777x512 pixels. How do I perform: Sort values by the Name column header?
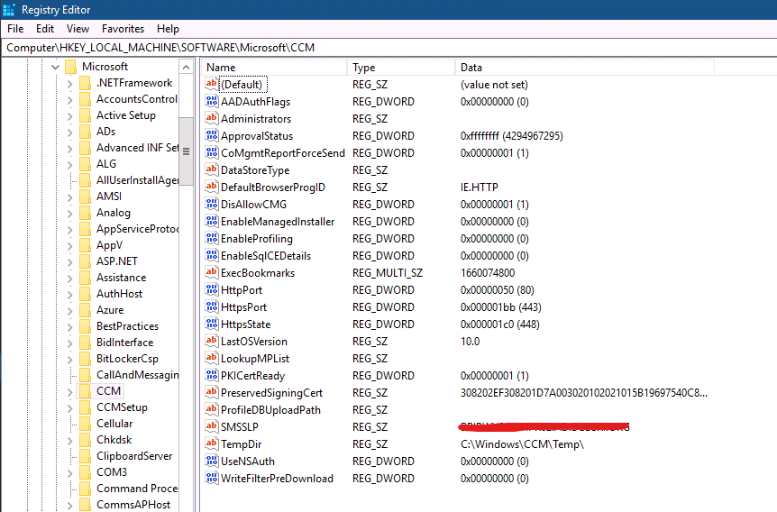click(274, 68)
